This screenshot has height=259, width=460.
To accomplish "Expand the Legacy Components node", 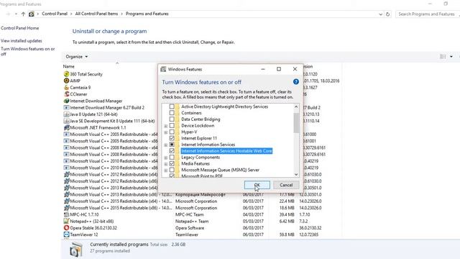I will point(166,158).
